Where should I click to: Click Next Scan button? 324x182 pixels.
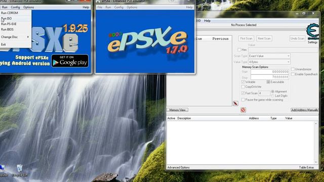pos(264,38)
